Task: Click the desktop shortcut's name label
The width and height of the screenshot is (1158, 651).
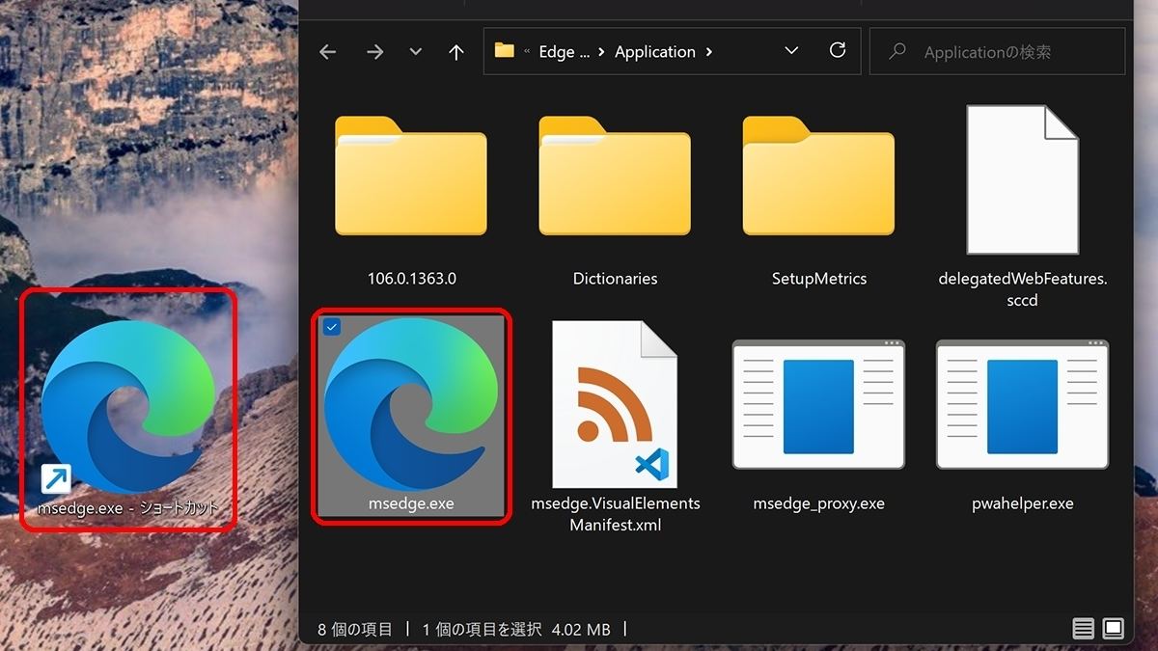Action: 128,507
